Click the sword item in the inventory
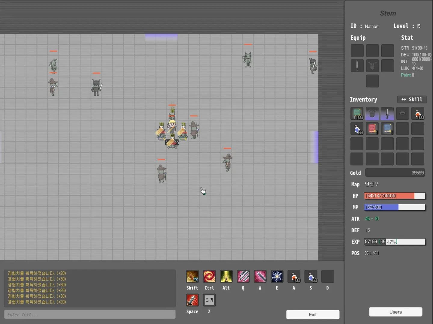 [x=387, y=113]
